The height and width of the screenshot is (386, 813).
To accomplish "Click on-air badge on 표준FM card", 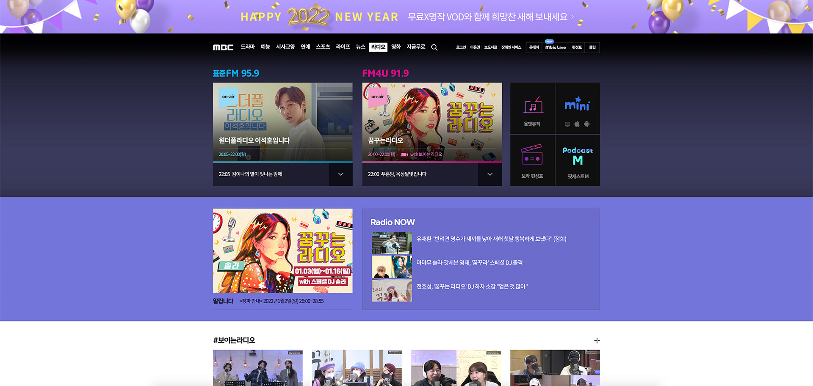I will (x=228, y=97).
